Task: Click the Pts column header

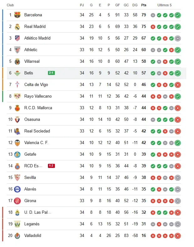Action: point(144,5)
